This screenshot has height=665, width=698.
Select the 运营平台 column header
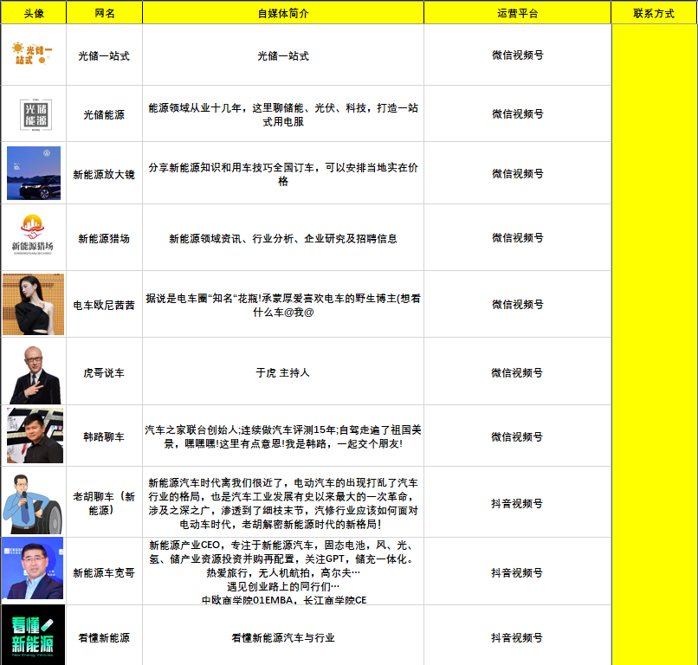tap(517, 13)
